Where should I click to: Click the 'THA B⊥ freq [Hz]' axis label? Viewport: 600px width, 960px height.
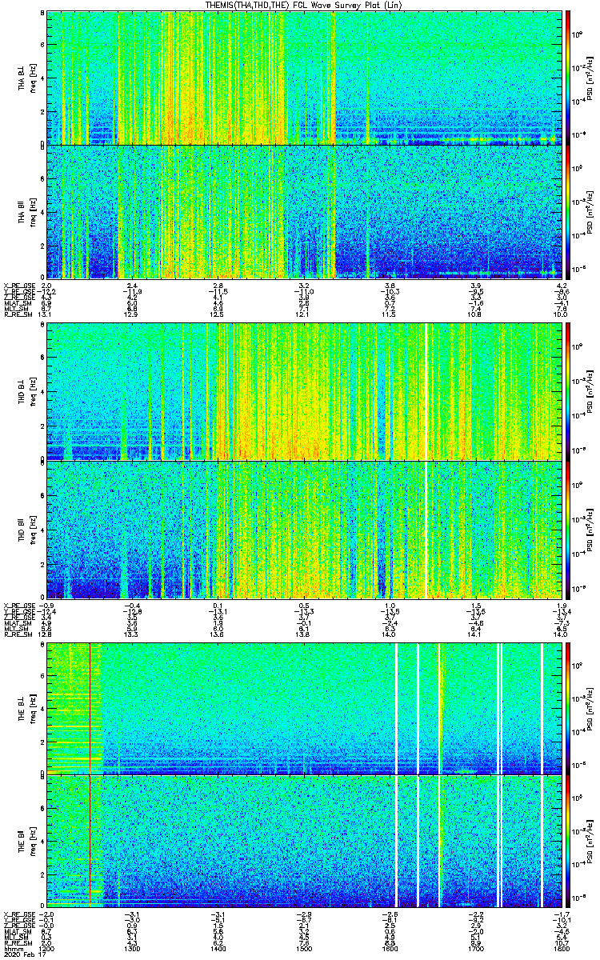(x=28, y=78)
